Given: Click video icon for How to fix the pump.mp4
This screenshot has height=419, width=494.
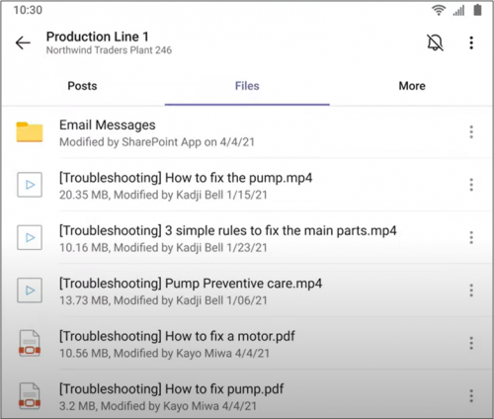Looking at the screenshot, I should (x=30, y=185).
